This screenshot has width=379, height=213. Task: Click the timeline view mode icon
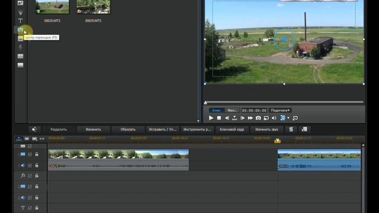pos(19,138)
